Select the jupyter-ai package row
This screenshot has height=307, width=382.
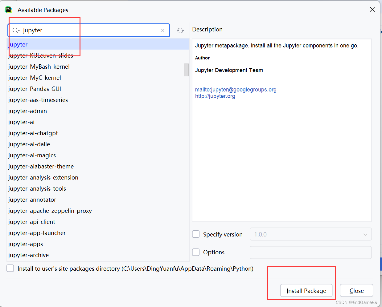pyautogui.click(x=98, y=122)
